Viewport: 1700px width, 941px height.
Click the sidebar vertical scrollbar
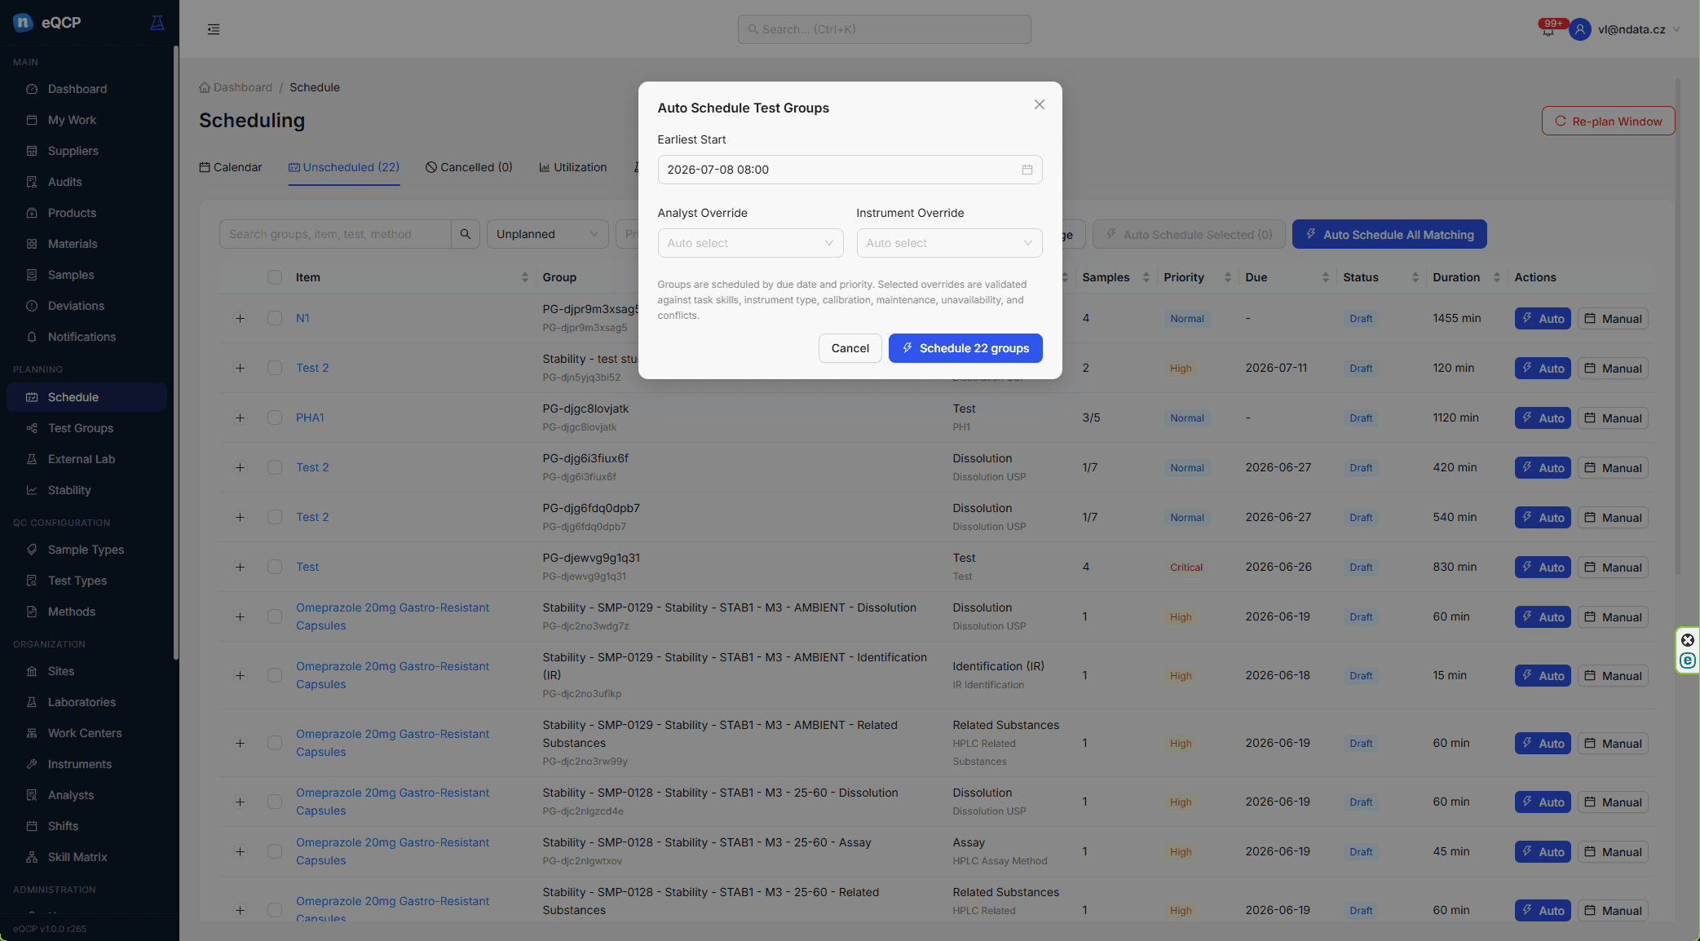coord(175,352)
